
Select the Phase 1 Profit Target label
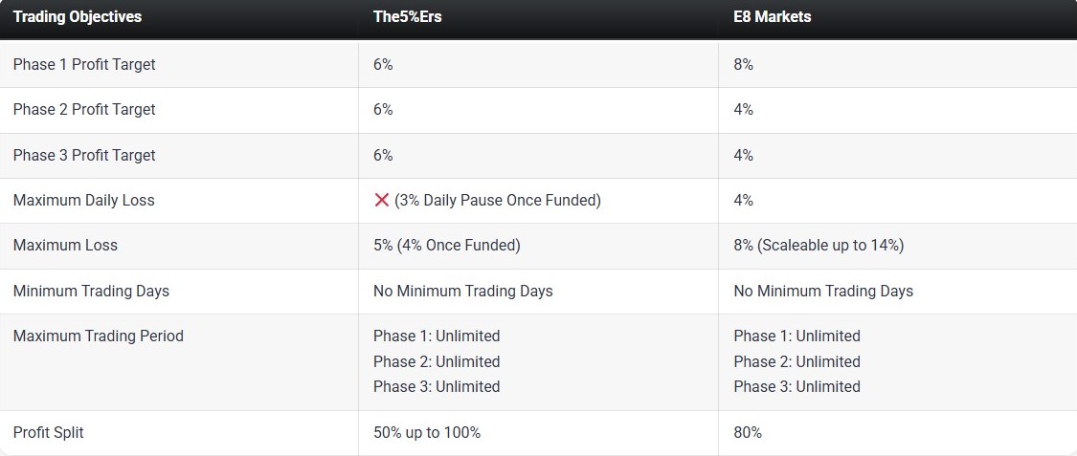pos(84,64)
